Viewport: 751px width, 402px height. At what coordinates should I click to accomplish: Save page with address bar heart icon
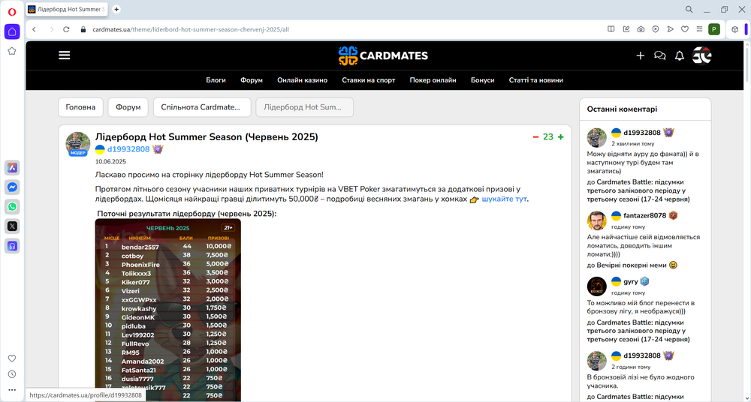click(x=685, y=29)
